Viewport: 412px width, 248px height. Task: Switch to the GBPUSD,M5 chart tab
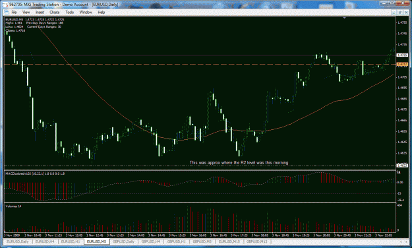click(202, 241)
